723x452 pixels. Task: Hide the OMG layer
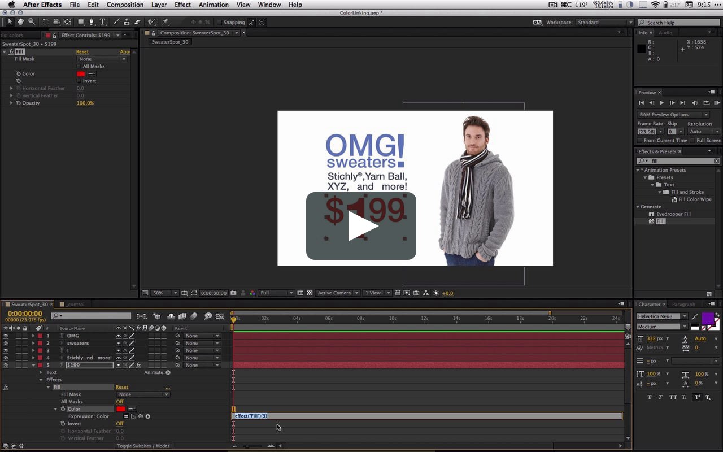6,336
